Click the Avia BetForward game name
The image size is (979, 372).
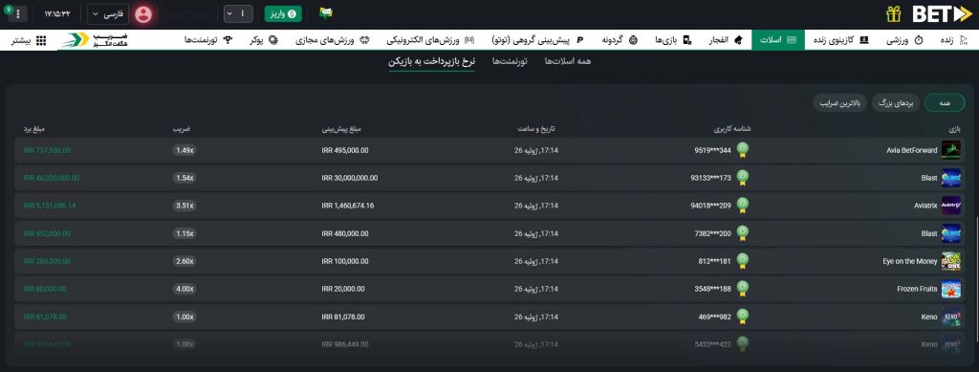coord(911,150)
